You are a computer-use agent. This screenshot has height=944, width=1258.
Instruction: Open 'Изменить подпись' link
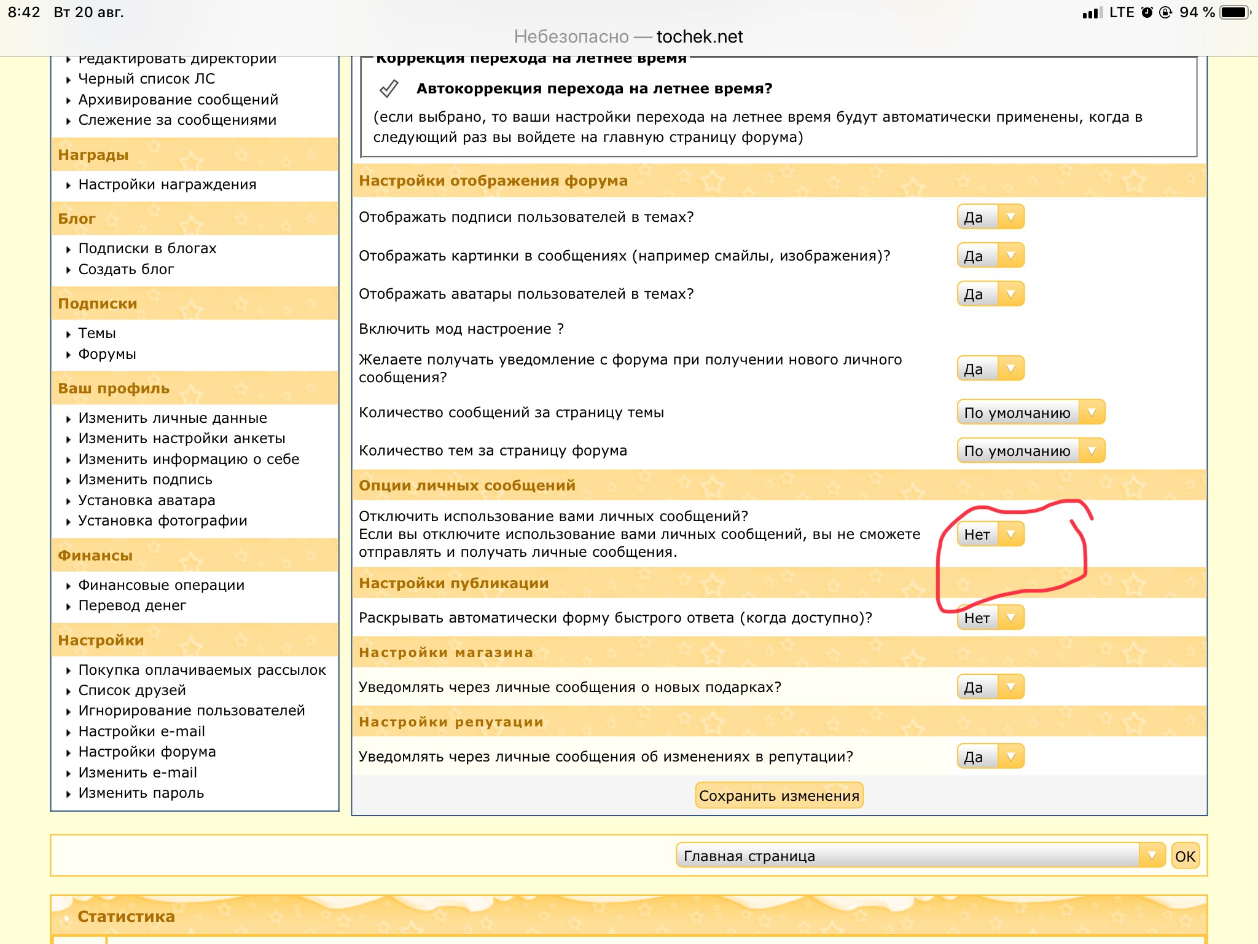pyautogui.click(x=145, y=479)
